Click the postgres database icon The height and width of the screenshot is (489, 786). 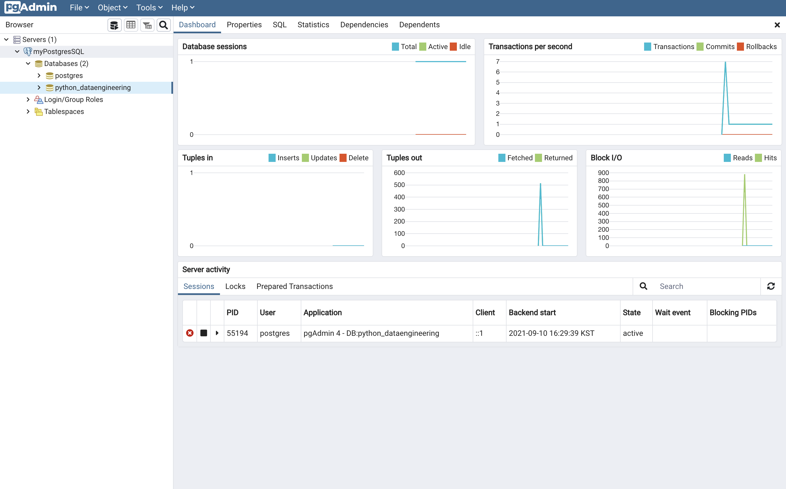click(x=49, y=75)
